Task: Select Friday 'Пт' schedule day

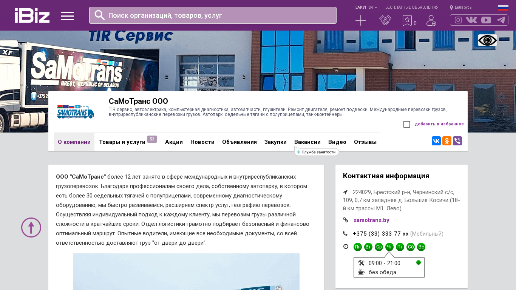Action: click(400, 247)
